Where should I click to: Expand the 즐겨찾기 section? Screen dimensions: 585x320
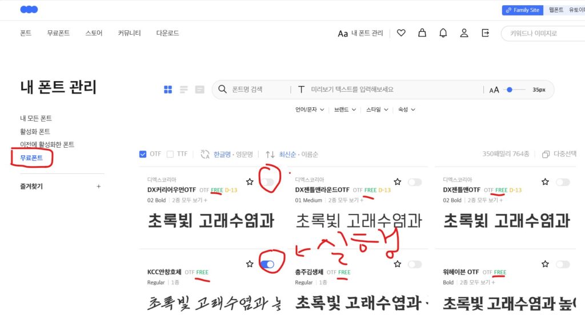click(x=31, y=187)
